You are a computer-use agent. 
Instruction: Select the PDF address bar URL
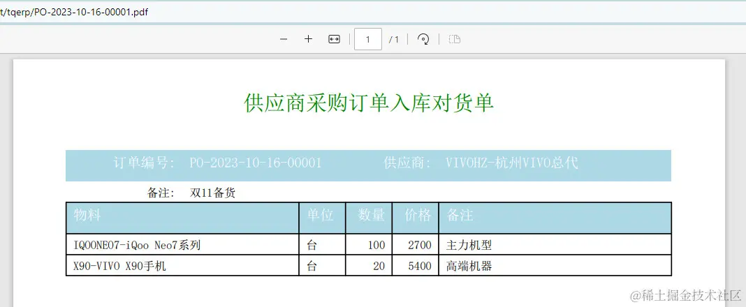coord(74,13)
